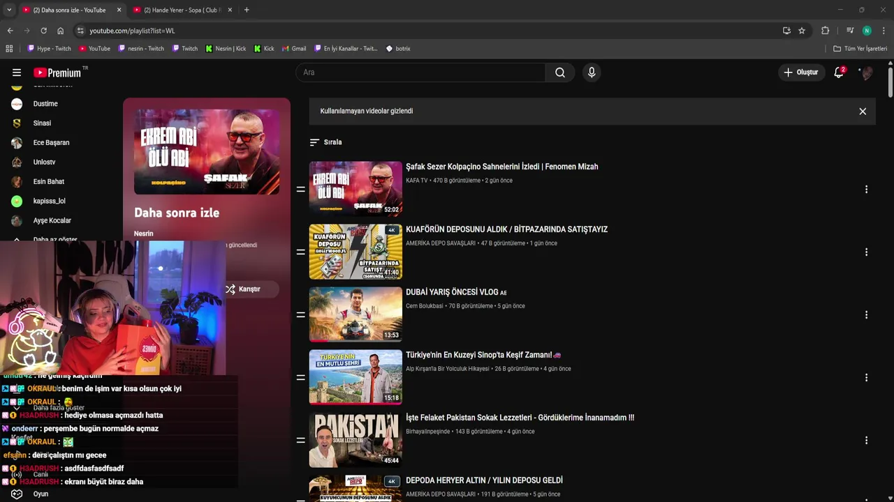Play the Şafak Sezer video thumbnail in the list
Screen dimensions: 894x502
(356, 189)
